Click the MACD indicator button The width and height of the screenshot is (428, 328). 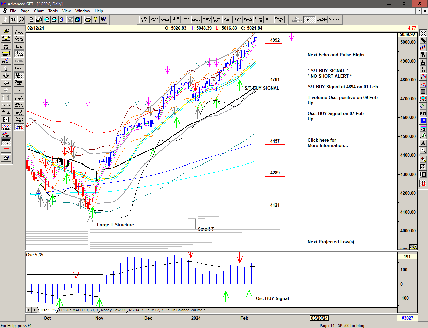(x=196, y=20)
